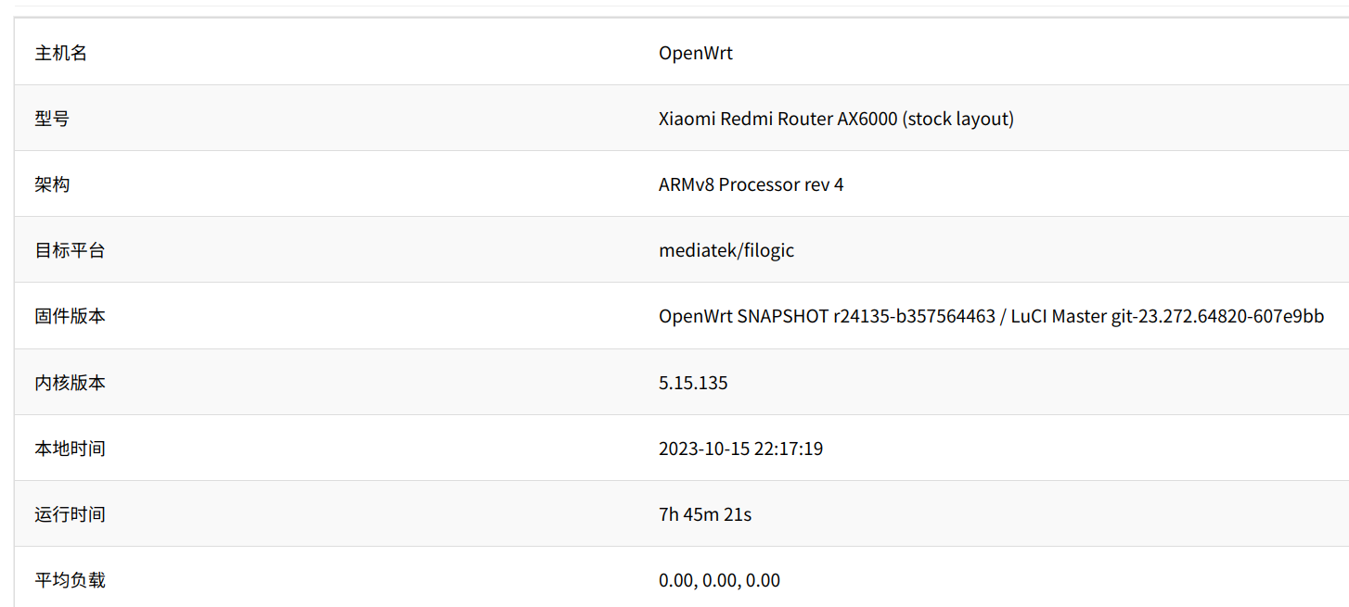Image resolution: width=1349 pixels, height=607 pixels.
Task: Click the 平均负载 label
Action: (70, 580)
